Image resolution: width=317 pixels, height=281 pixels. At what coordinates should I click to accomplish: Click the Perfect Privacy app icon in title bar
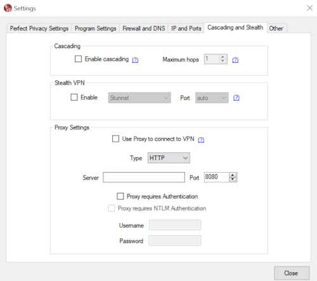(8, 8)
